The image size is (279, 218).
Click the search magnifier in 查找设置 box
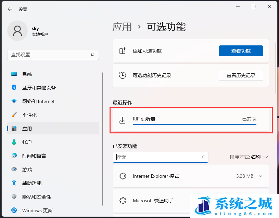[x=92, y=55]
